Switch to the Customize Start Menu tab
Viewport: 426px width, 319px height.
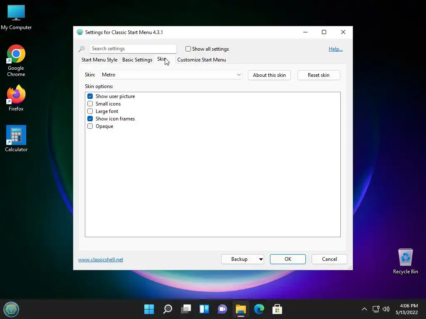click(x=201, y=60)
